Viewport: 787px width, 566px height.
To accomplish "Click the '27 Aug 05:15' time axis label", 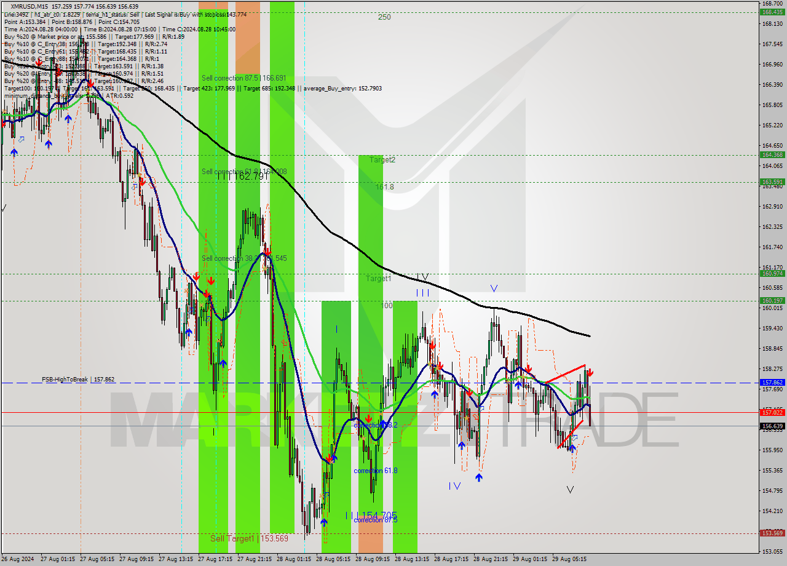I will coord(98,559).
